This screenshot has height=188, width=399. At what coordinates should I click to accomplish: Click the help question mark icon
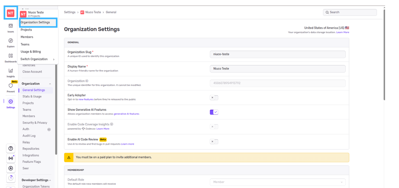tap(11, 148)
